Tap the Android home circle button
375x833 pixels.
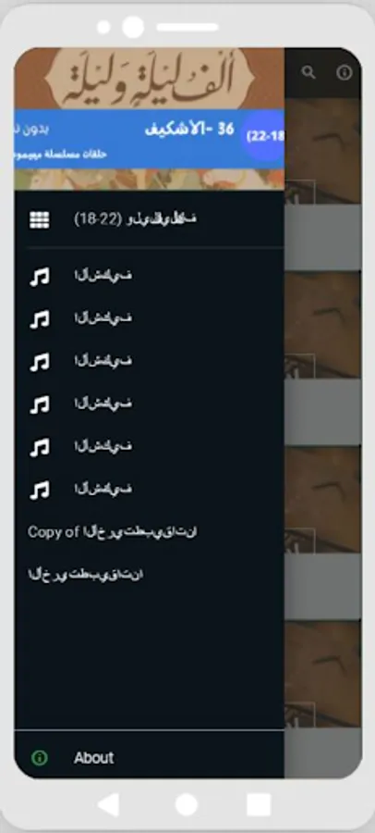point(187,804)
